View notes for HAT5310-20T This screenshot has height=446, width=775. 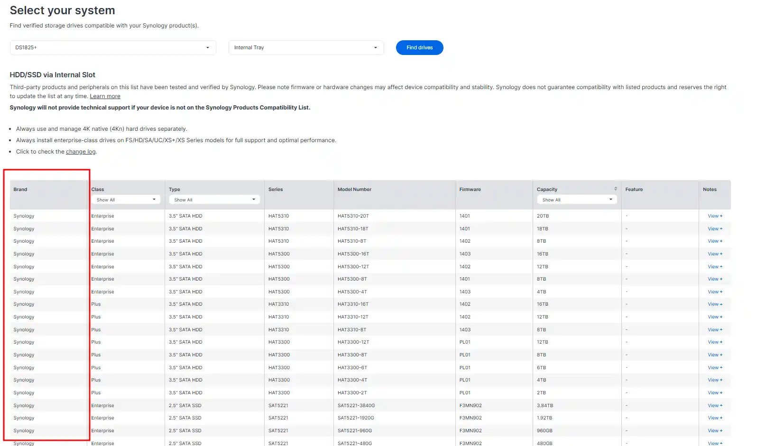(x=715, y=216)
